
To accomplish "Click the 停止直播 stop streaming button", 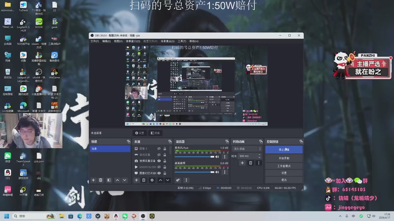I will tap(284, 150).
